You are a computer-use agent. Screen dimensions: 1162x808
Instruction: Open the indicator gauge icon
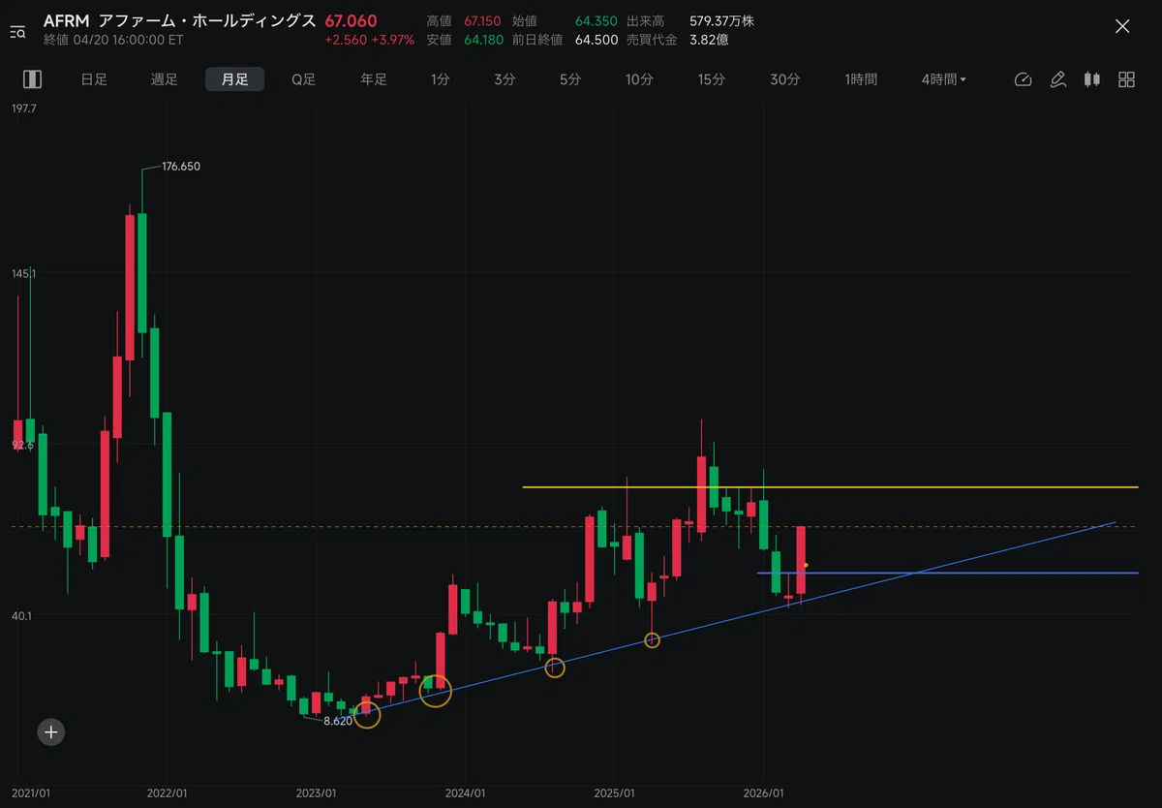(1023, 79)
